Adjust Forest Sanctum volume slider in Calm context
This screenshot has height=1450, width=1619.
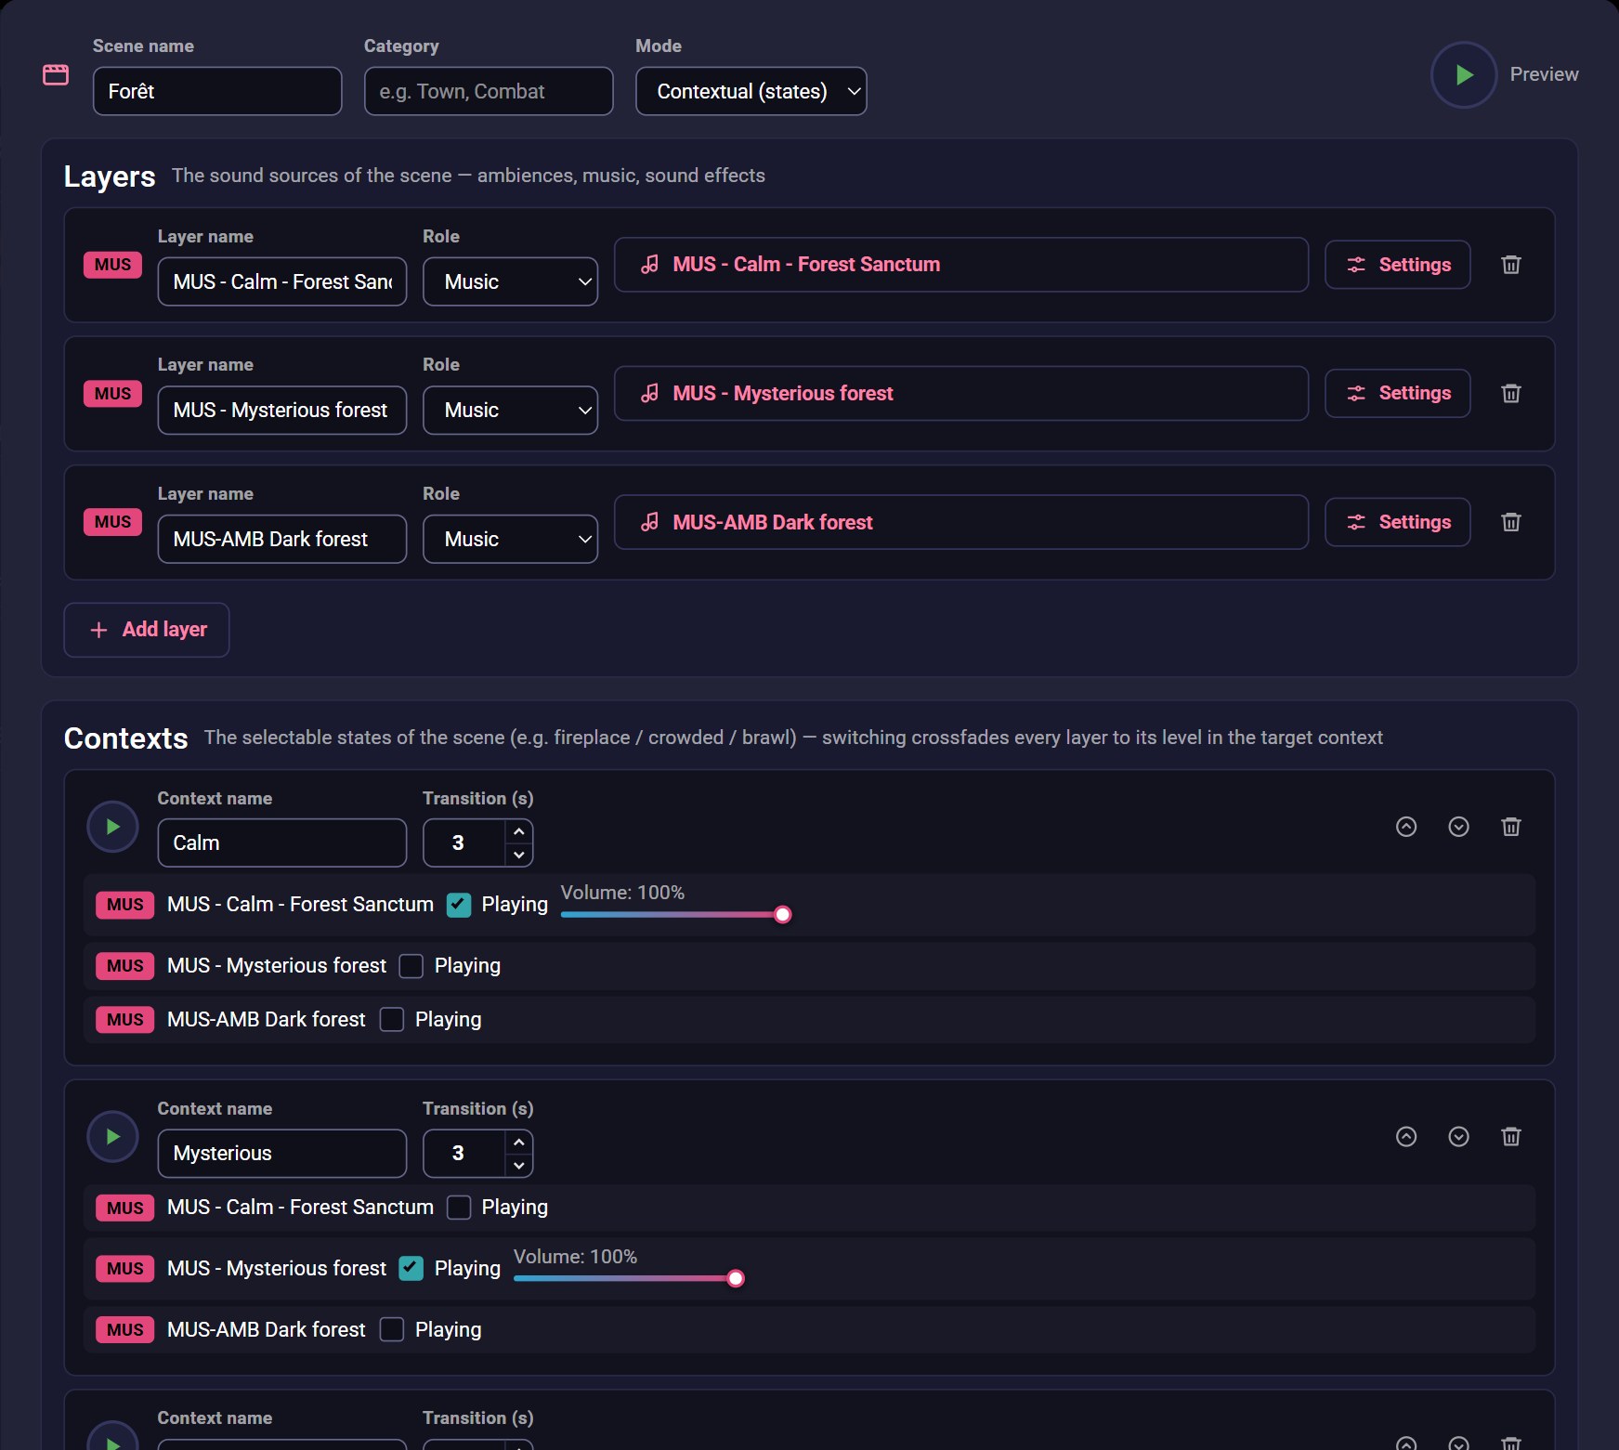pyautogui.click(x=675, y=915)
